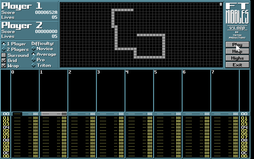254x159 pixels.
Task: Select row 05 in the pattern editor
Action: [6, 131]
